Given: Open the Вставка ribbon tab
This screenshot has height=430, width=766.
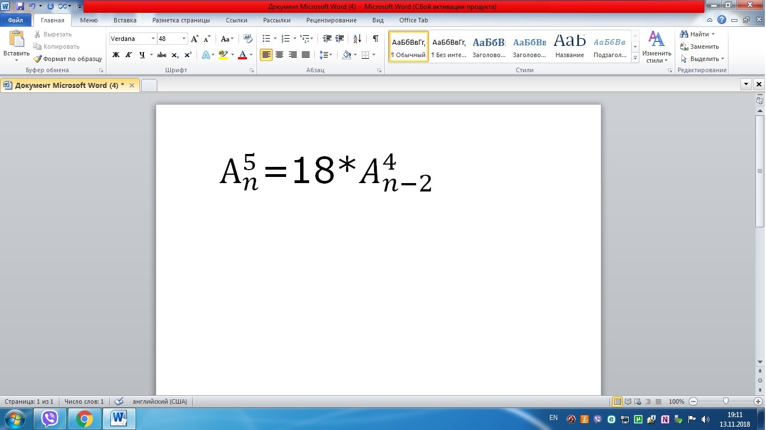Looking at the screenshot, I should coord(125,20).
